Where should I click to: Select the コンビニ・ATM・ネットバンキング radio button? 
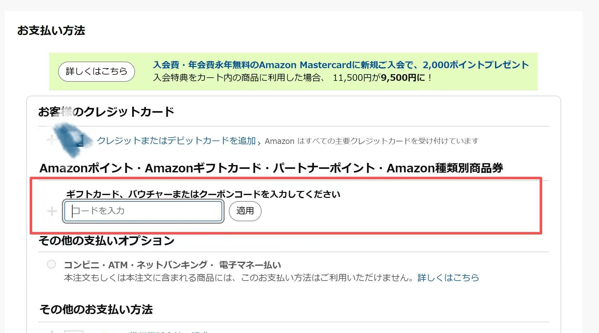51,264
